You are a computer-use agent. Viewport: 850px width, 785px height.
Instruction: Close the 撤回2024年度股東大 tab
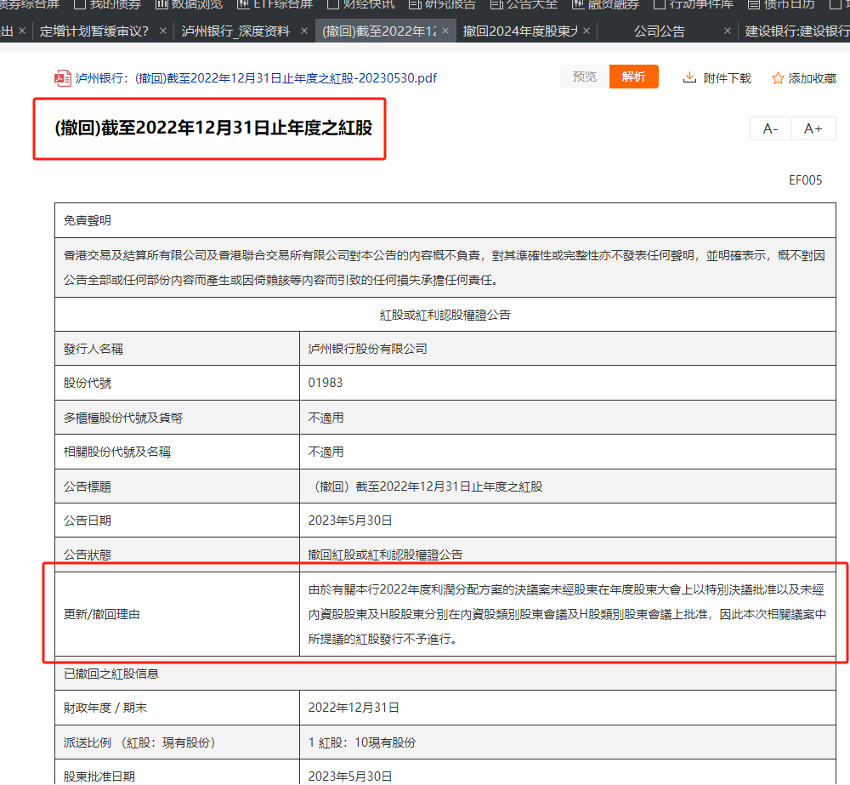point(588,31)
